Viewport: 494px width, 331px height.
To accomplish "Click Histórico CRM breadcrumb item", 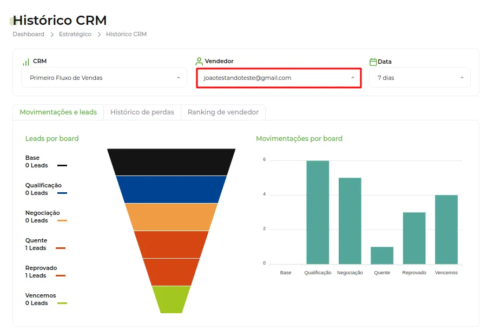I will click(x=126, y=34).
